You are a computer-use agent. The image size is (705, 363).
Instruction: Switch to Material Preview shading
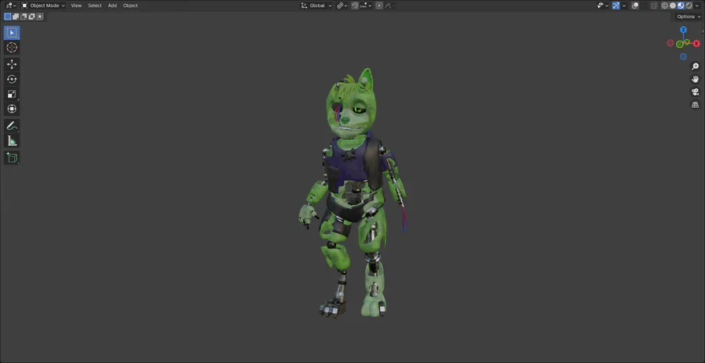(681, 5)
